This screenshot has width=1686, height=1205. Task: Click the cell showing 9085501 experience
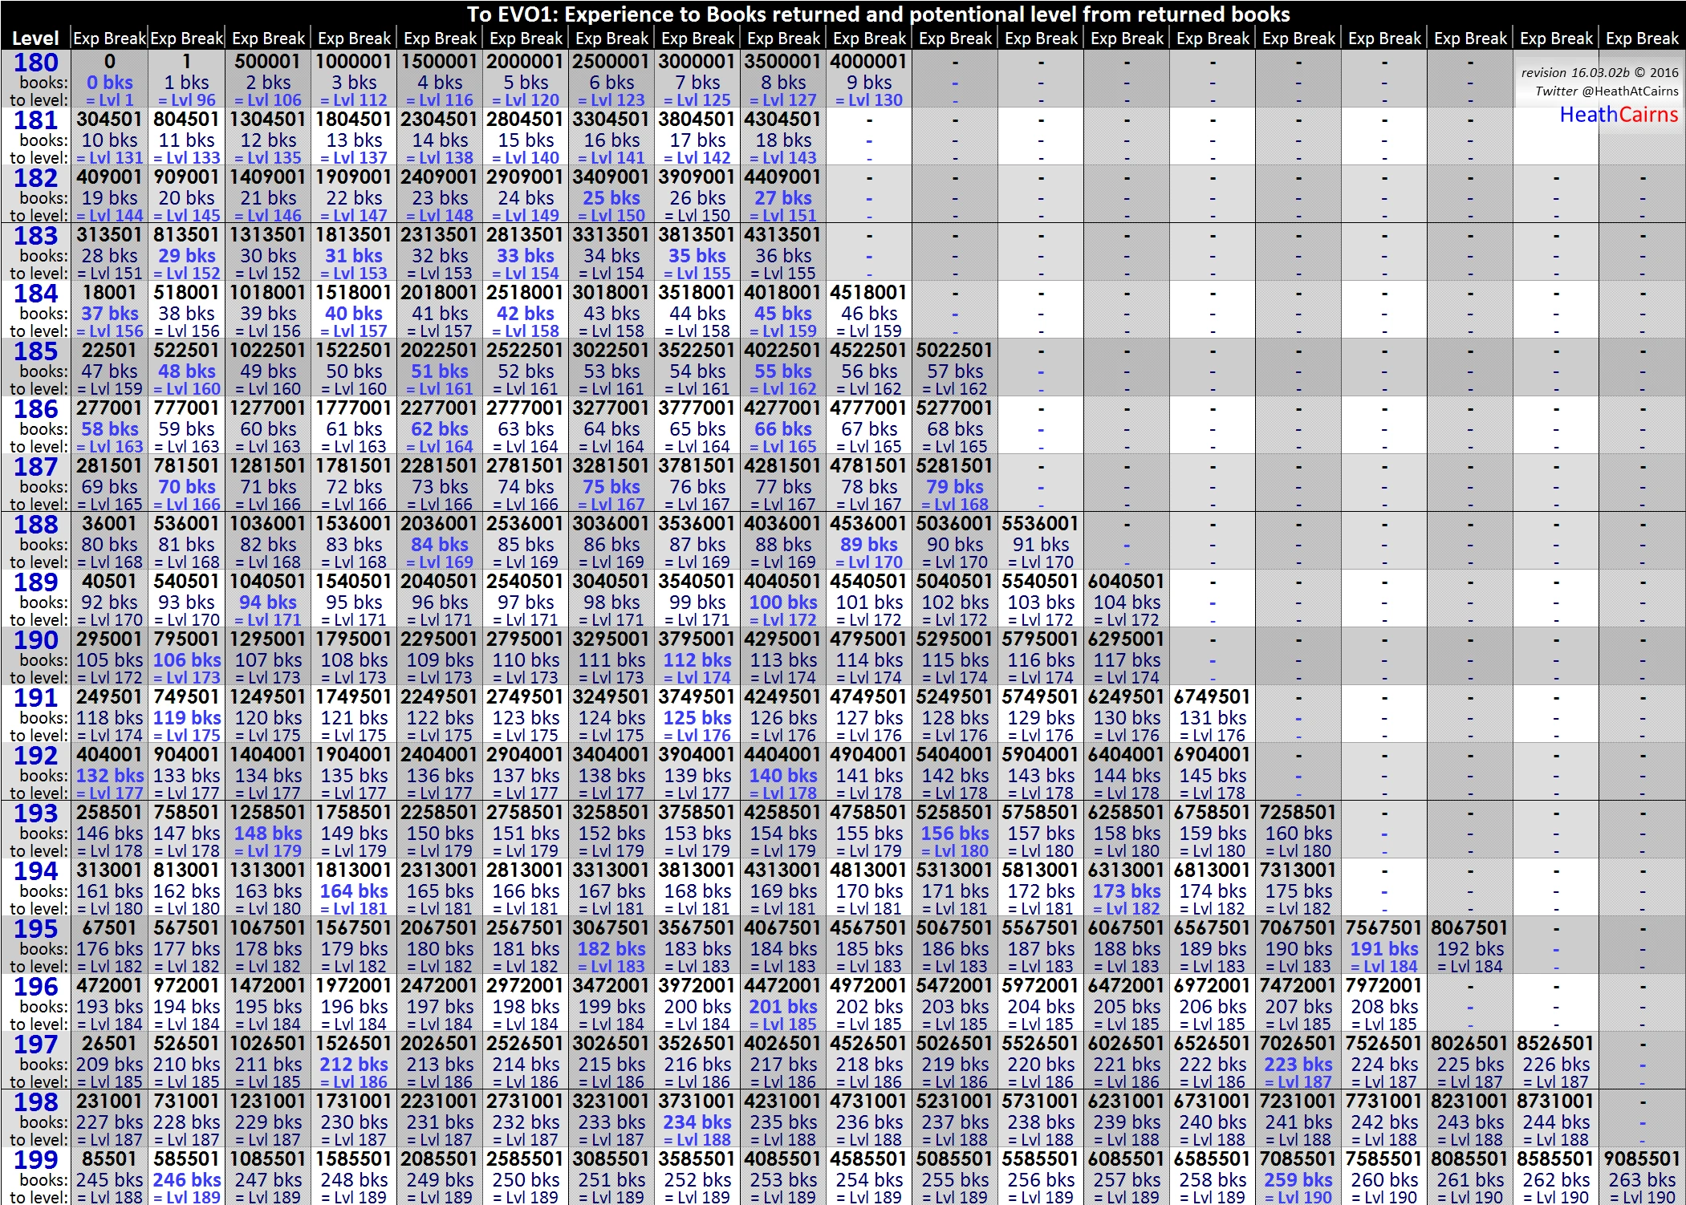point(1641,1159)
